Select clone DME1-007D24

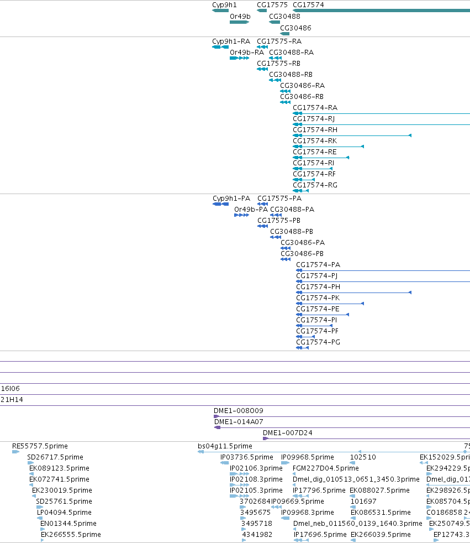[x=366, y=438]
